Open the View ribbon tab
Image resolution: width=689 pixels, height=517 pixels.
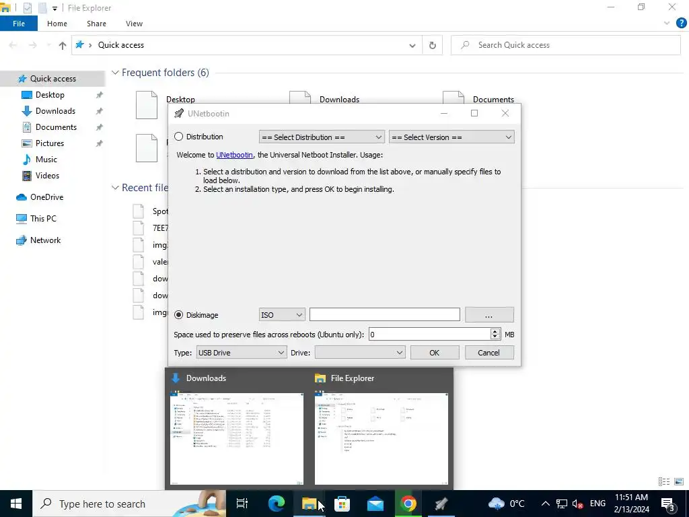pyautogui.click(x=134, y=24)
